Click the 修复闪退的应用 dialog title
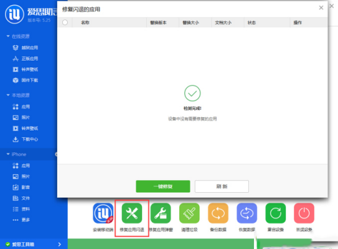This screenshot has width=338, height=249. (82, 9)
